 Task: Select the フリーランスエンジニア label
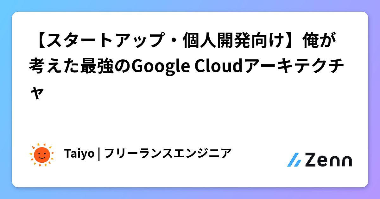point(166,154)
